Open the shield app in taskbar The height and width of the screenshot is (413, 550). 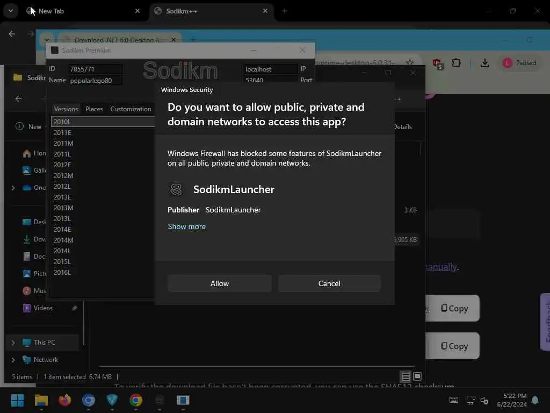112,400
